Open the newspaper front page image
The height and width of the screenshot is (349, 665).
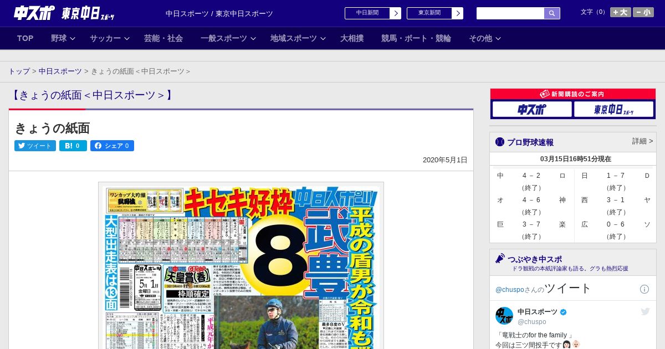tap(241, 265)
